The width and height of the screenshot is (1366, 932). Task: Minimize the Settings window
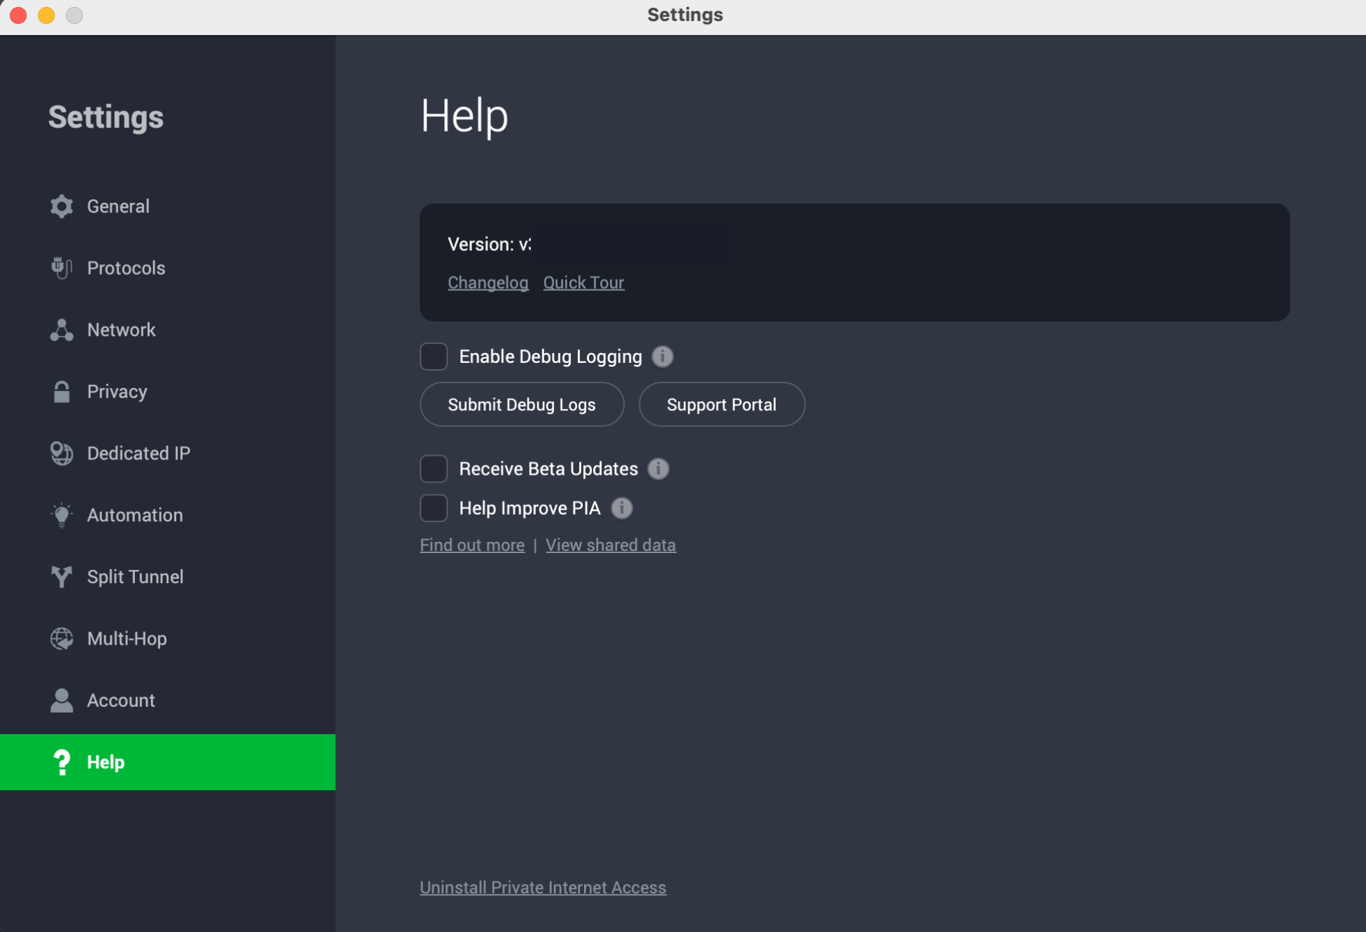46,15
